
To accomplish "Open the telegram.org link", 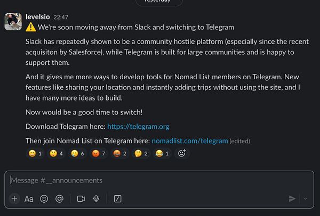I will (138, 127).
